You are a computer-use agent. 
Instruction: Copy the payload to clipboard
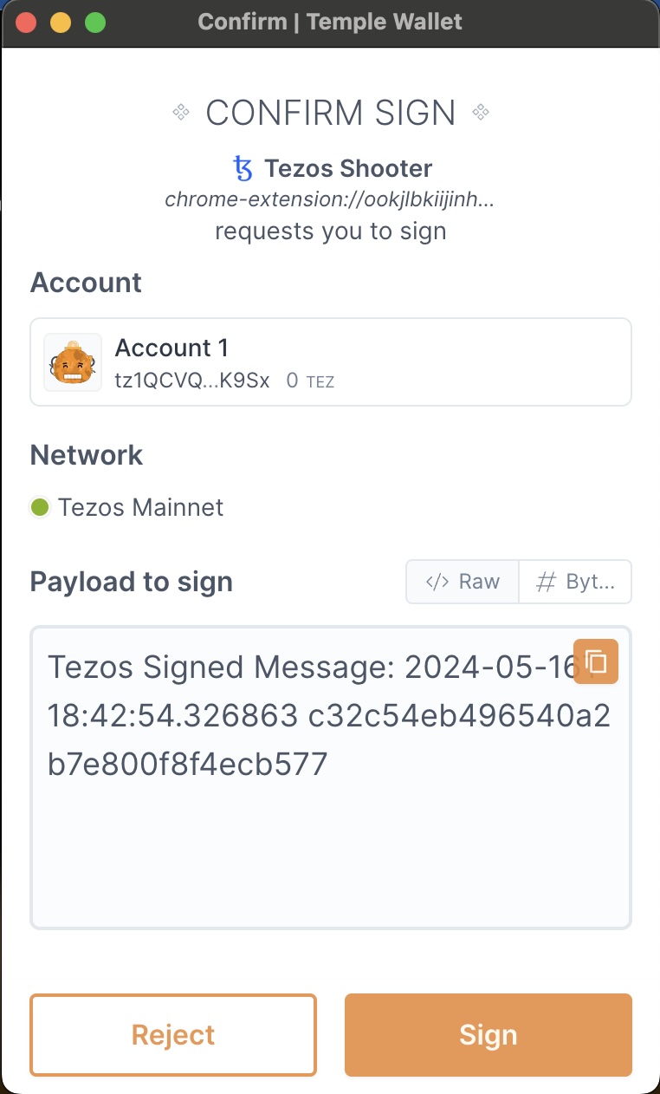(x=596, y=661)
